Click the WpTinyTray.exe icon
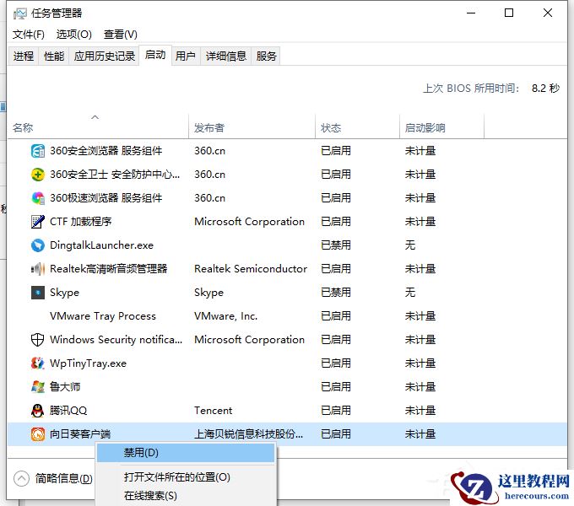This screenshot has height=506, width=574. 38,363
